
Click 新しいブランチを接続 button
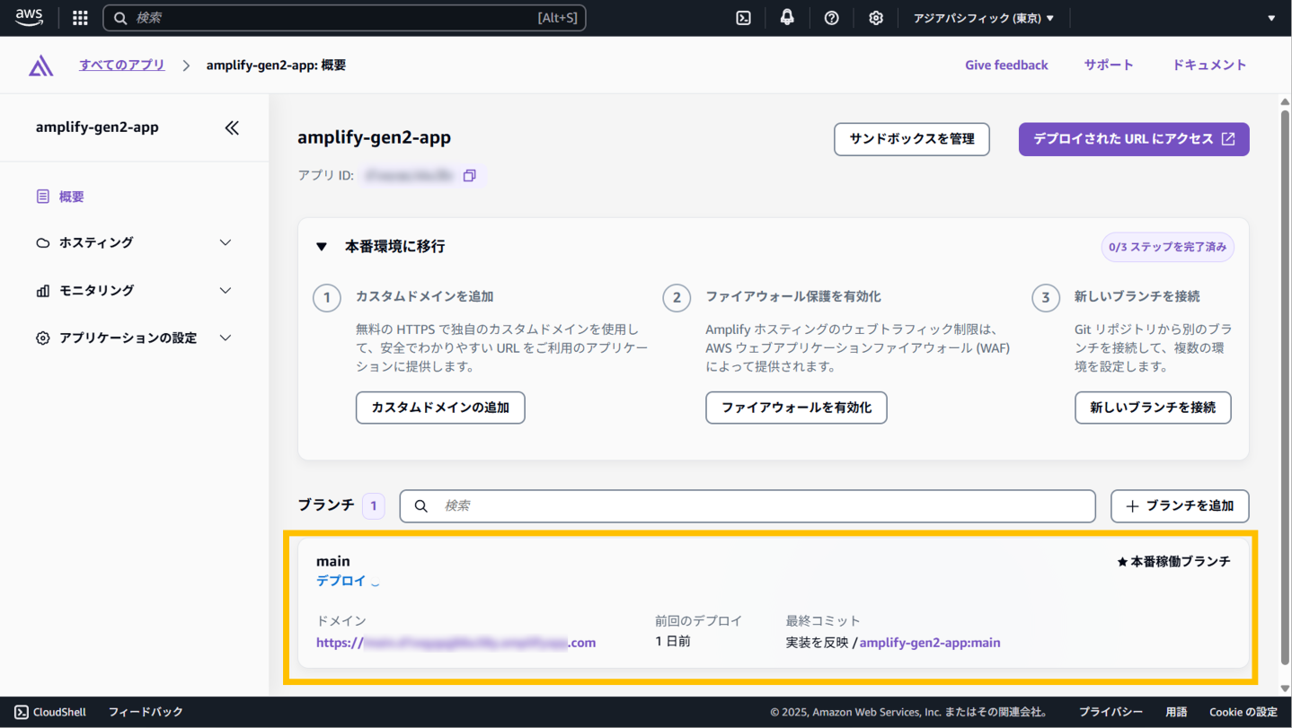[1153, 408]
